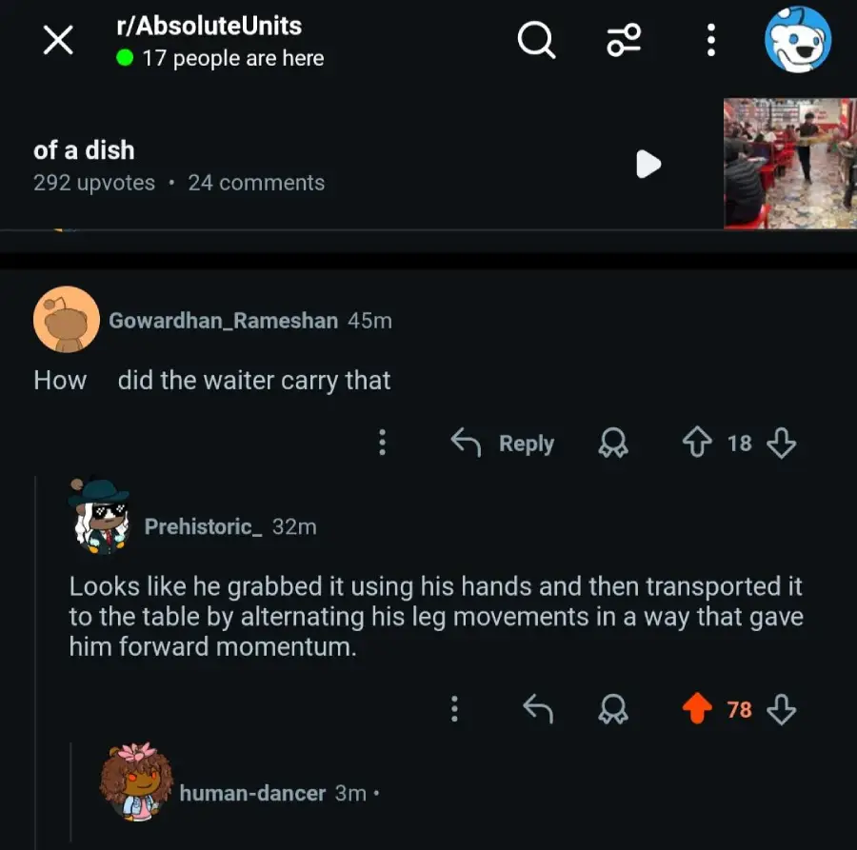Open Prehistoric_'s user profile
The width and height of the screenshot is (857, 850).
pyautogui.click(x=202, y=526)
